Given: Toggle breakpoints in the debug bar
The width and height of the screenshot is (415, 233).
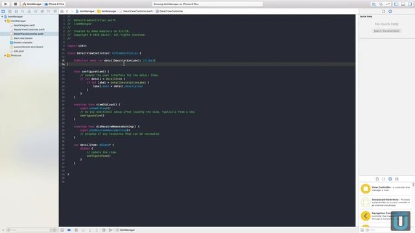Looking at the screenshot, I should coord(69,230).
